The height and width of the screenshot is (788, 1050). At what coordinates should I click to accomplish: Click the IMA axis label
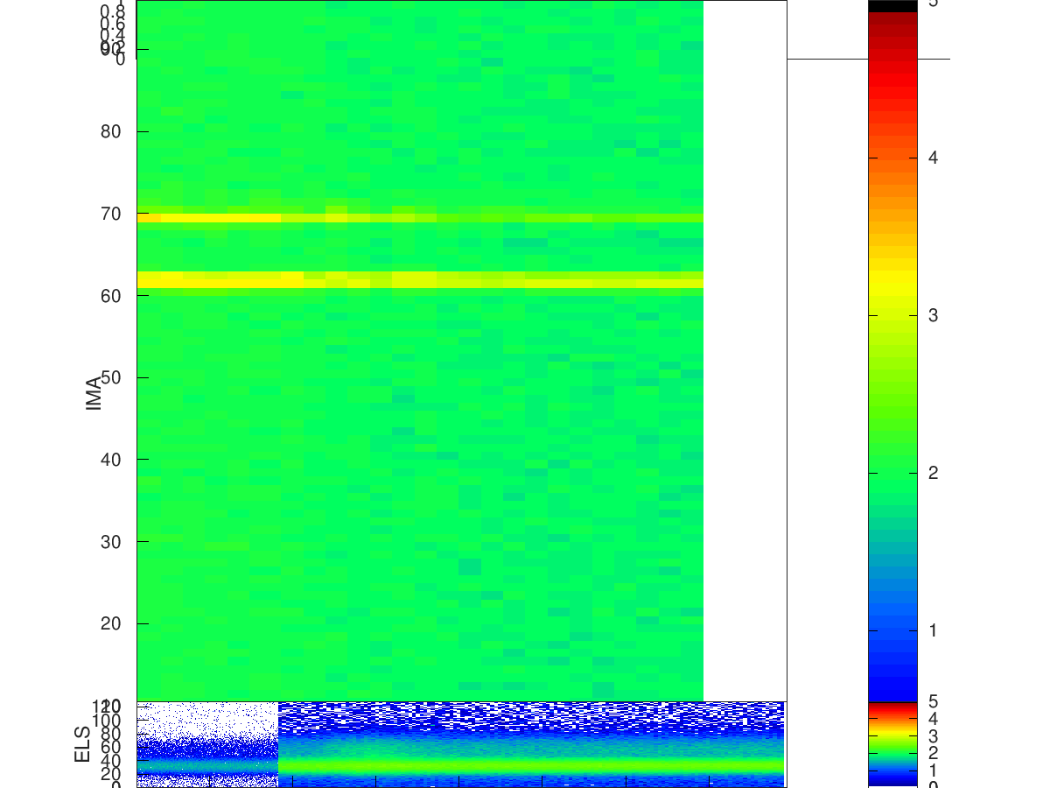[94, 392]
